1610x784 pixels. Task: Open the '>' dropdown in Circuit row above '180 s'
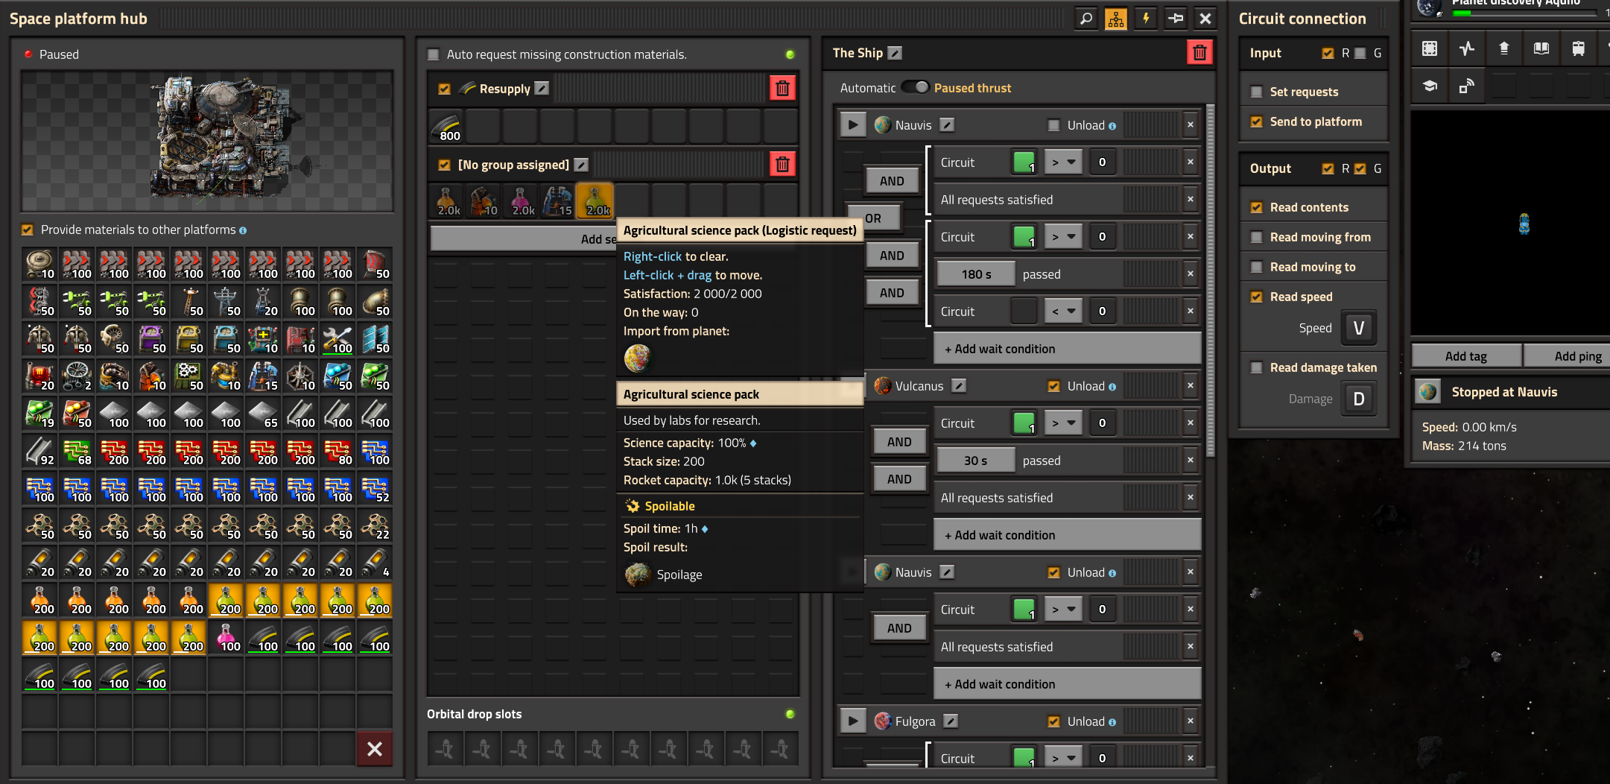pos(1063,236)
